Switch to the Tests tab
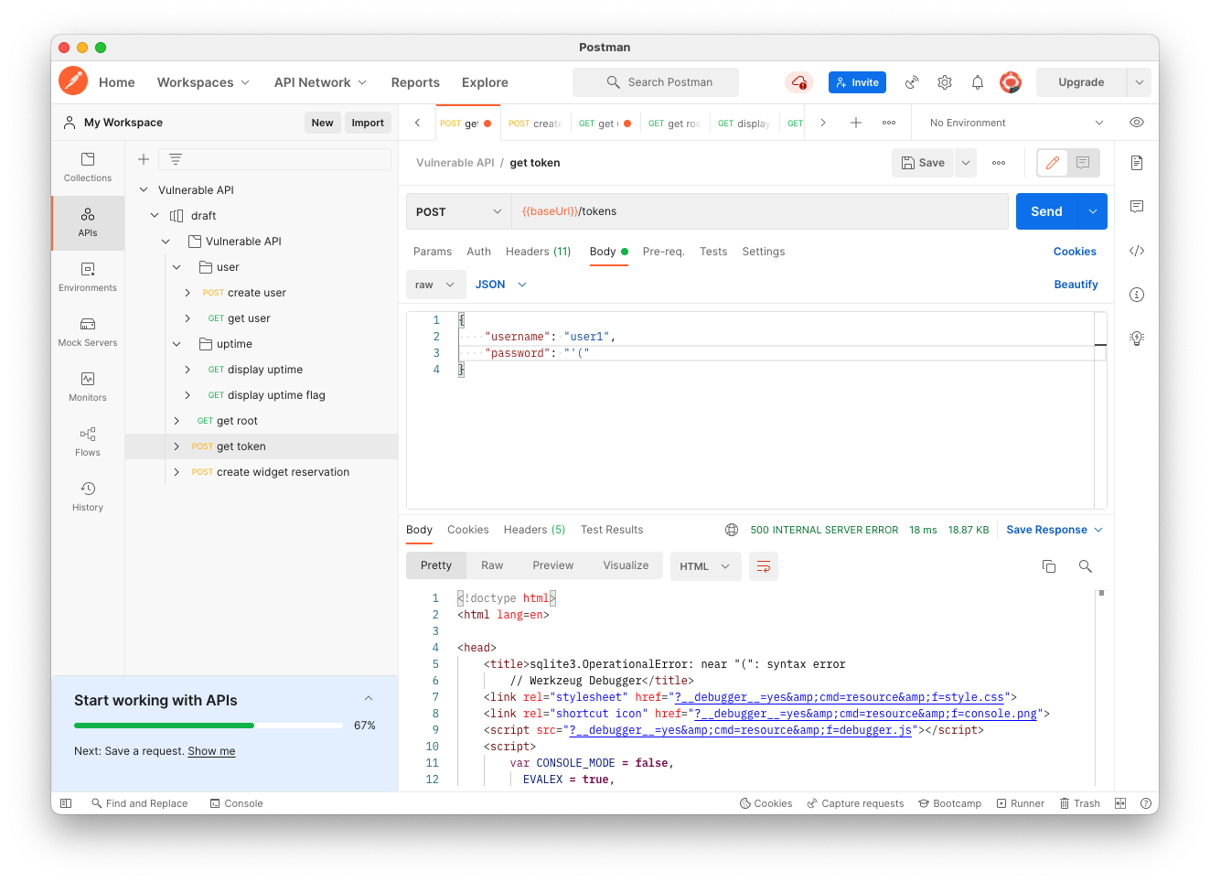 coord(713,252)
